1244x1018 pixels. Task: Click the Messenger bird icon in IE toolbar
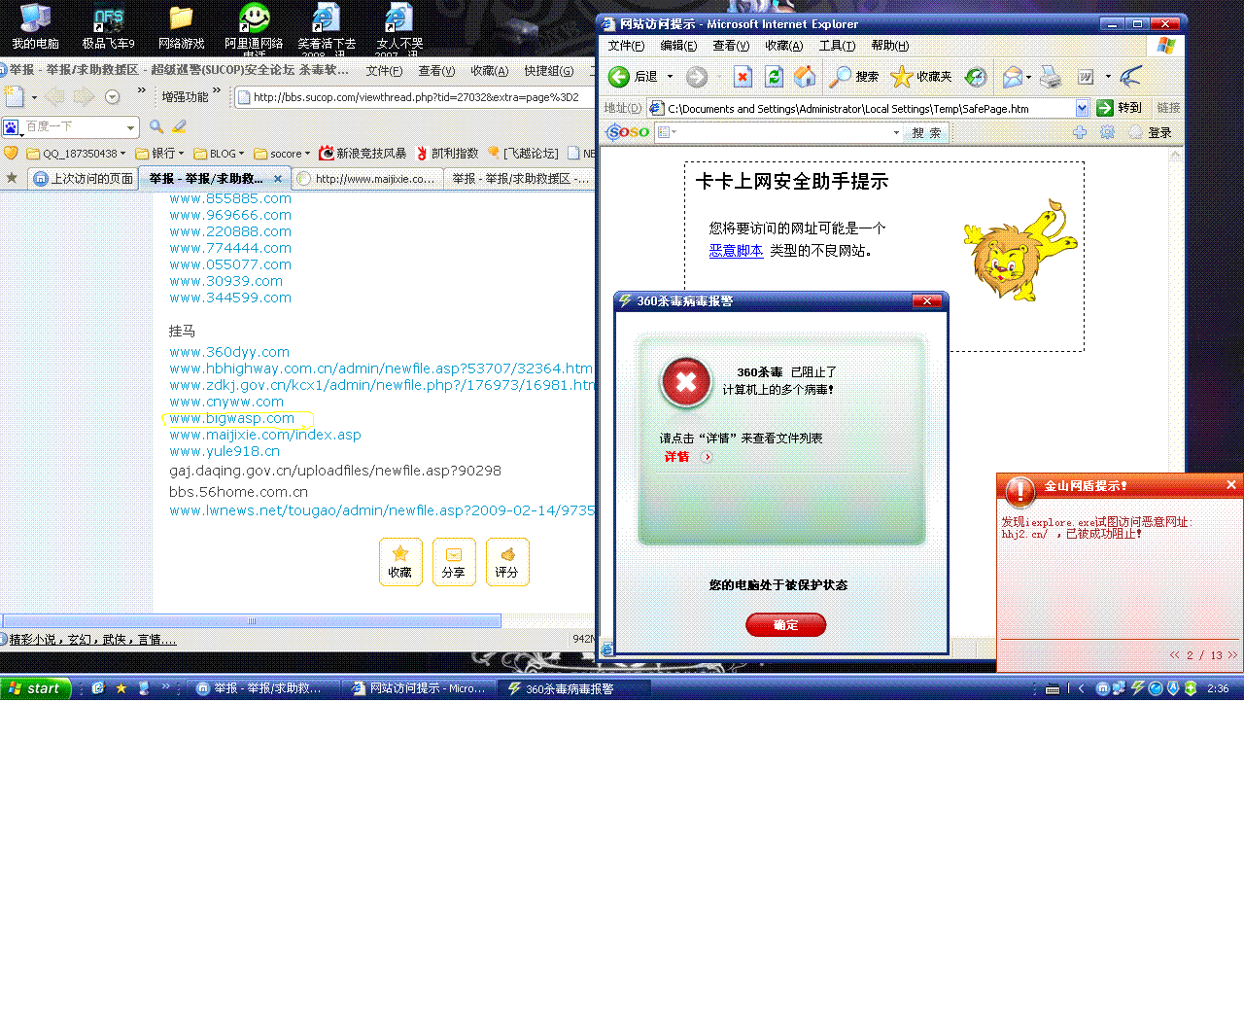[x=1130, y=77]
